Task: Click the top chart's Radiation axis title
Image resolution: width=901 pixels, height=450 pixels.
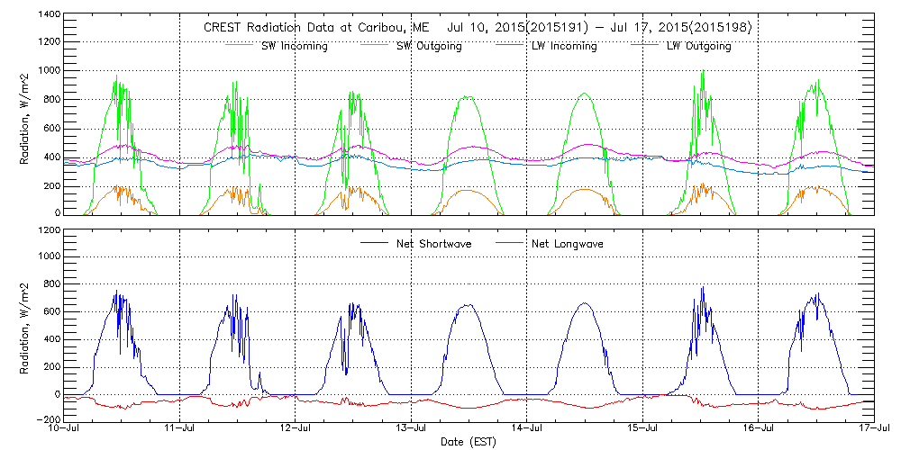Action: [25, 117]
